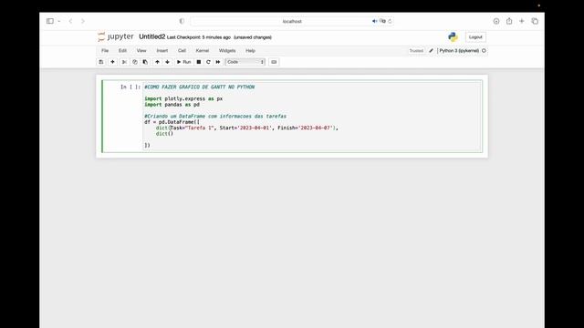Viewport: 584px width, 328px height.
Task: Run the selected cell
Action: pyautogui.click(x=184, y=62)
